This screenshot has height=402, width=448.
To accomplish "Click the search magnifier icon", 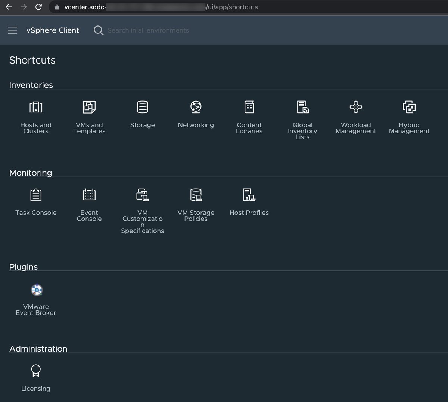I will 99,30.
